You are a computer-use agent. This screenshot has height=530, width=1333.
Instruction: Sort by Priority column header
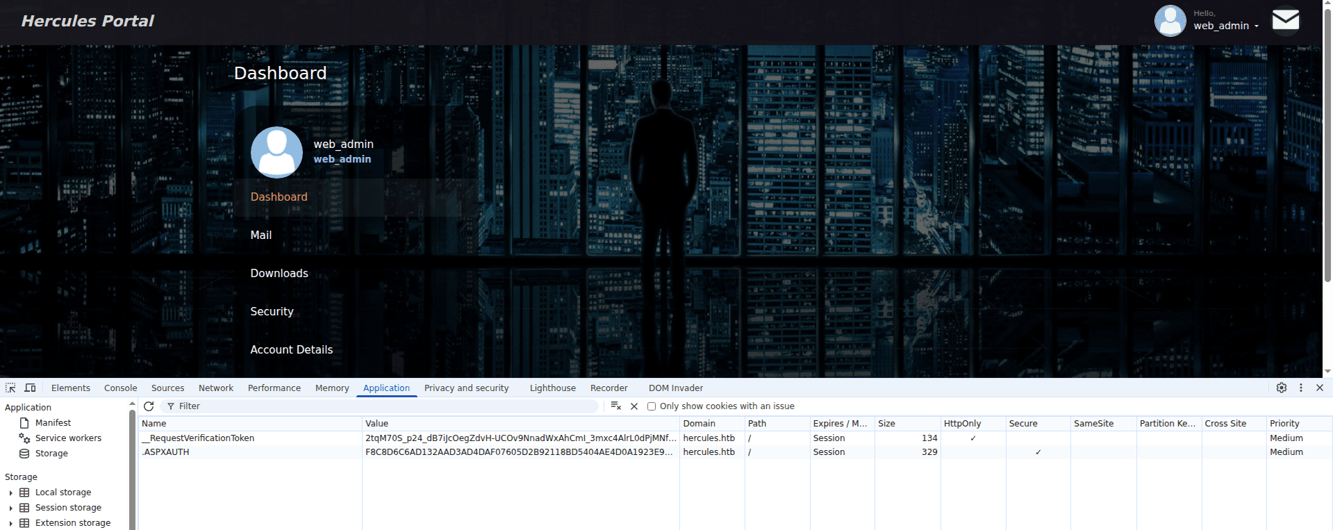(x=1299, y=424)
